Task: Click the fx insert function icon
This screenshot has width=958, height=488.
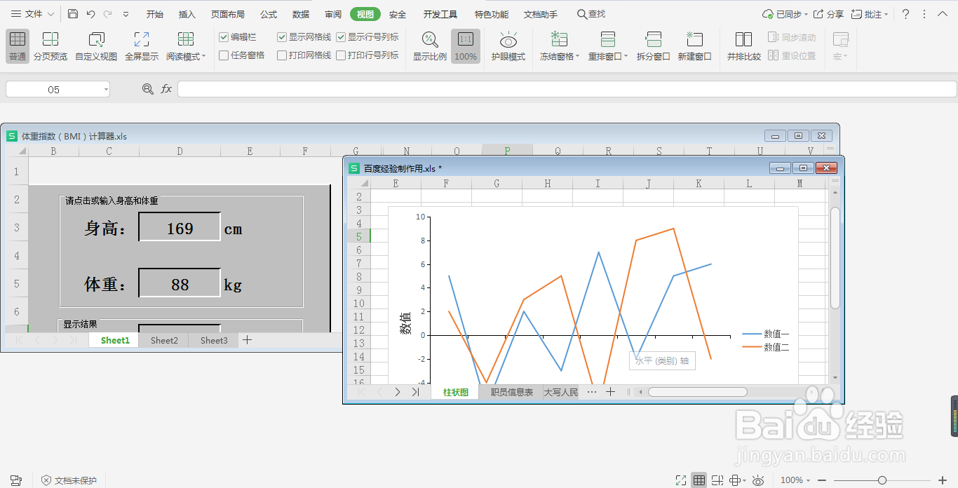Action: click(166, 89)
